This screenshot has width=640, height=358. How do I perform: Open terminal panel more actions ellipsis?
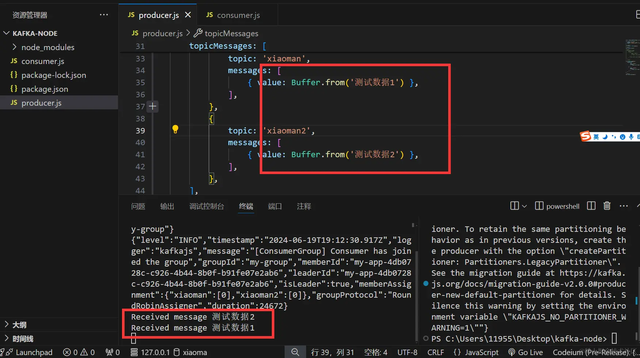coord(624,206)
